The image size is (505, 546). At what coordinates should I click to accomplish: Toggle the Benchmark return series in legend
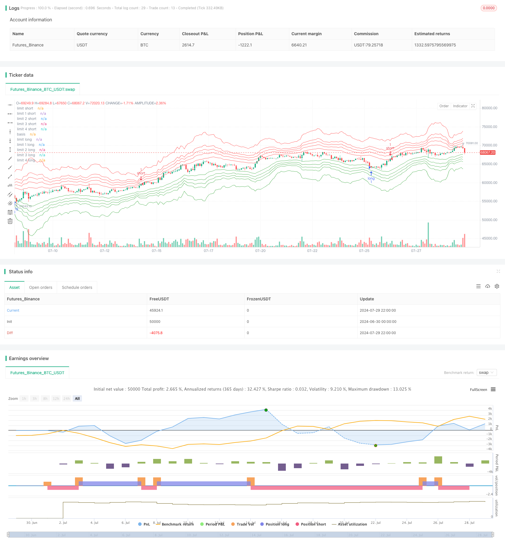(175, 524)
